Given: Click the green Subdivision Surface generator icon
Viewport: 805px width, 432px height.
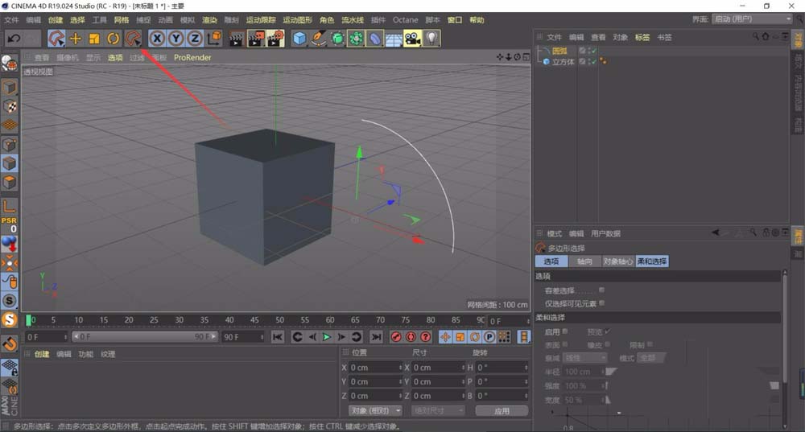Looking at the screenshot, I should 337,39.
